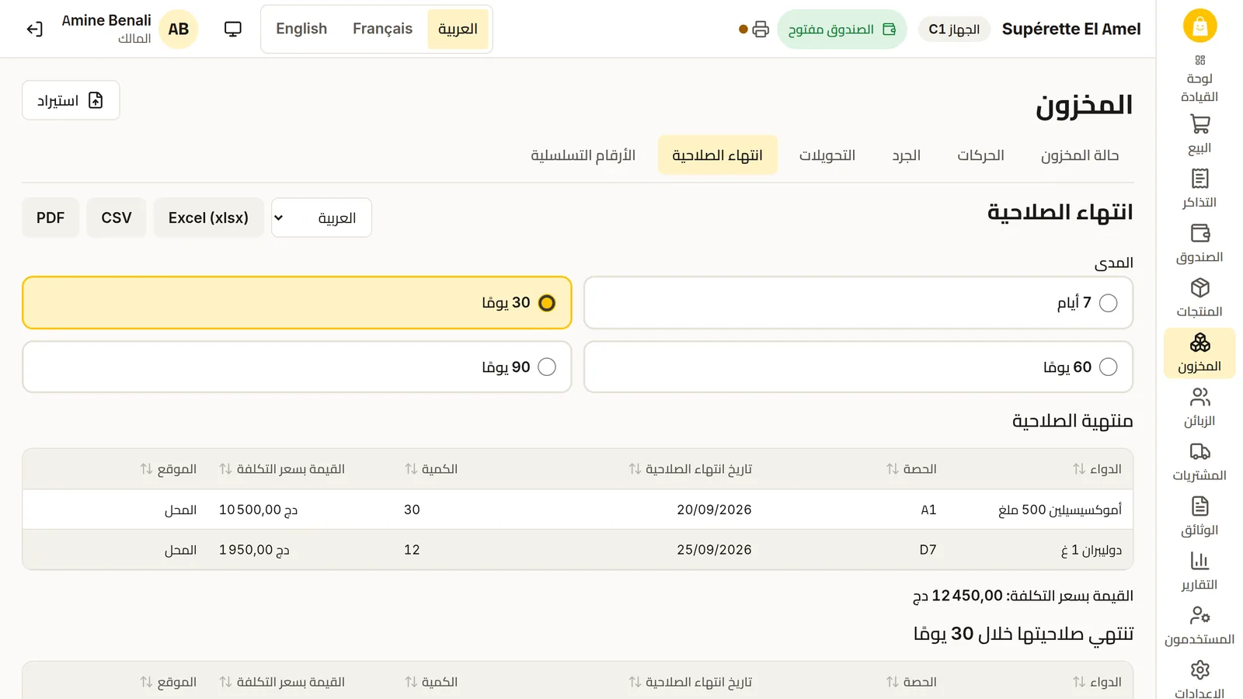Image resolution: width=1243 pixels, height=699 pixels.
Task: Switch to the التحويلات tab
Action: 827,155
